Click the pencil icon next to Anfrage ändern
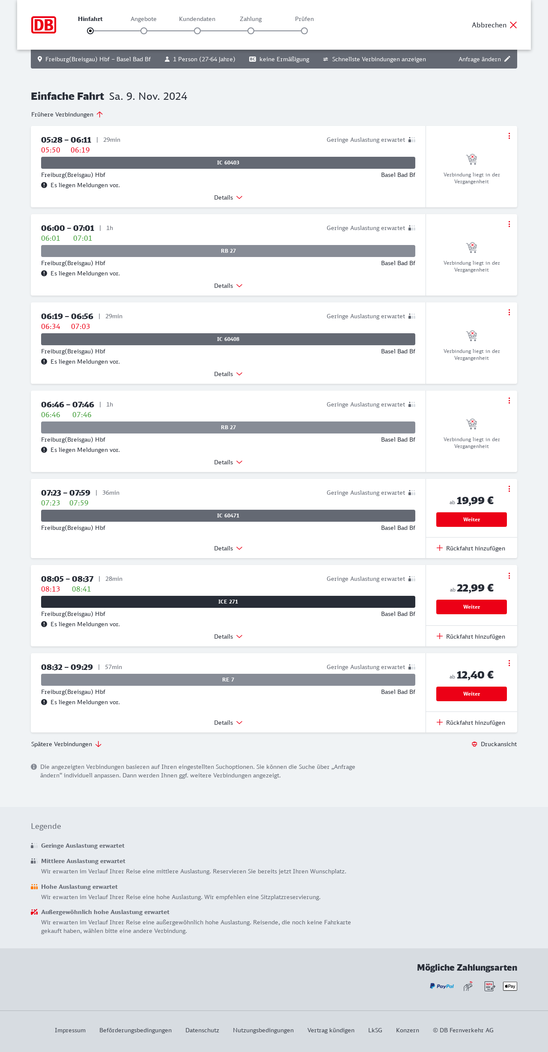This screenshot has width=548, height=1052. [x=507, y=59]
